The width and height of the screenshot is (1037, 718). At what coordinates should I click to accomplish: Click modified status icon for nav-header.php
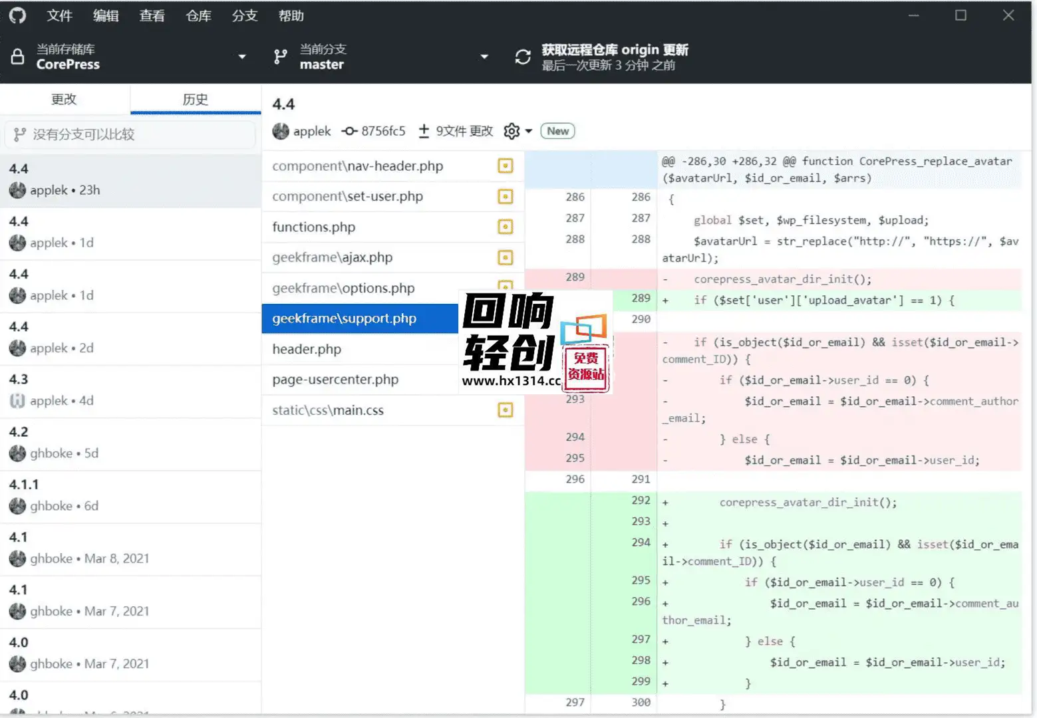(x=506, y=166)
